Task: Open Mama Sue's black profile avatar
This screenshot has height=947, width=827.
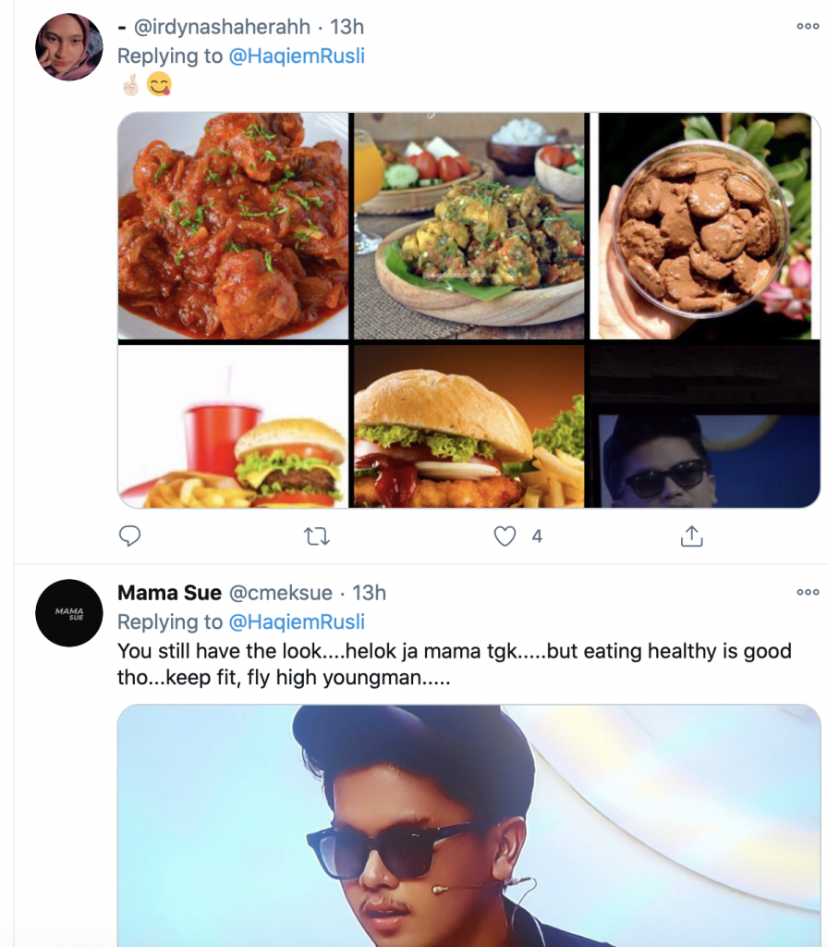Action: (68, 612)
